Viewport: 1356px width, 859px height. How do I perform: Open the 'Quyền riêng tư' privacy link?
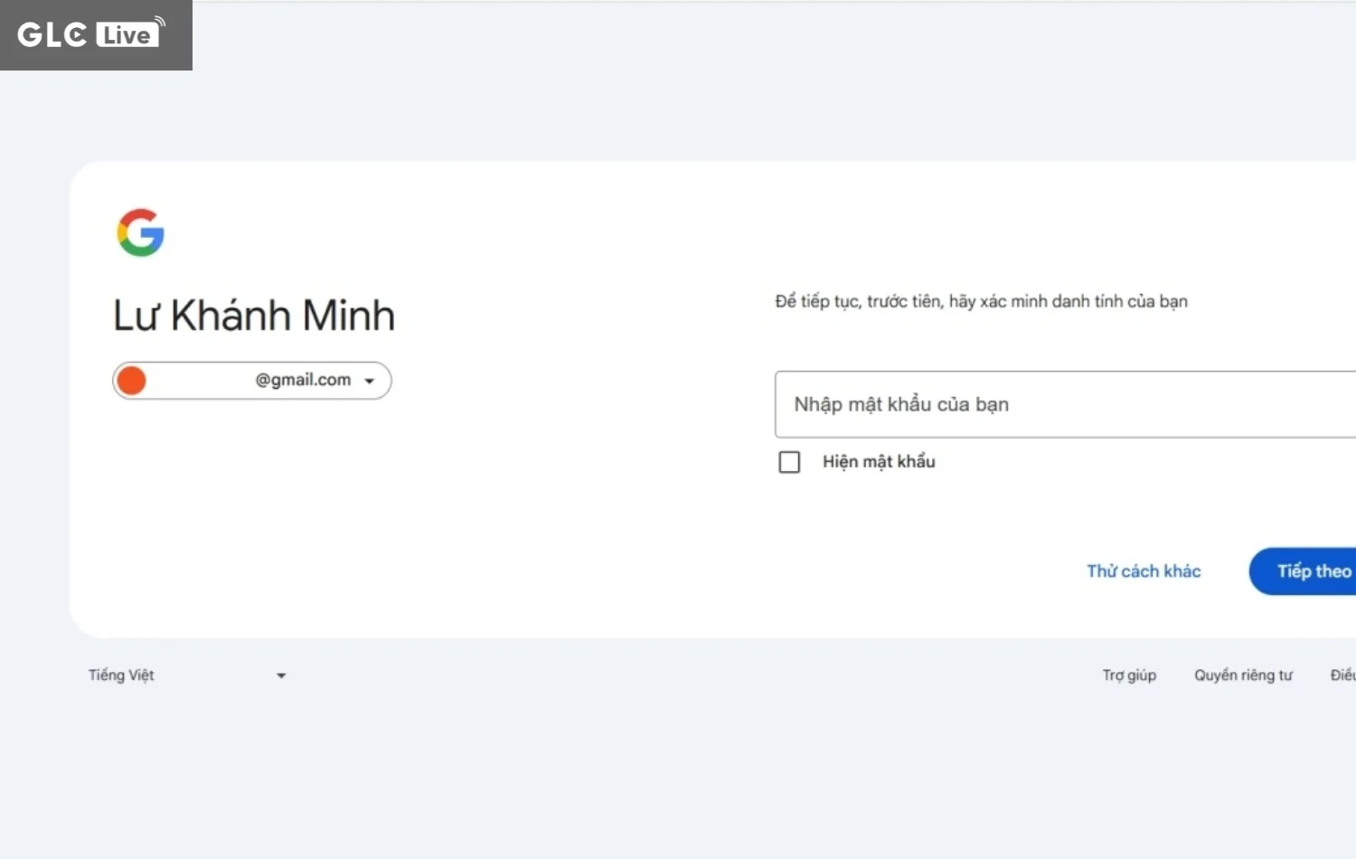coord(1243,675)
